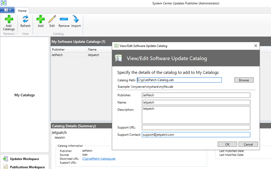
Task: Click the Name column header
Action: point(100,49)
